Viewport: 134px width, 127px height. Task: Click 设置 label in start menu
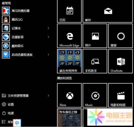[x=11, y=104]
